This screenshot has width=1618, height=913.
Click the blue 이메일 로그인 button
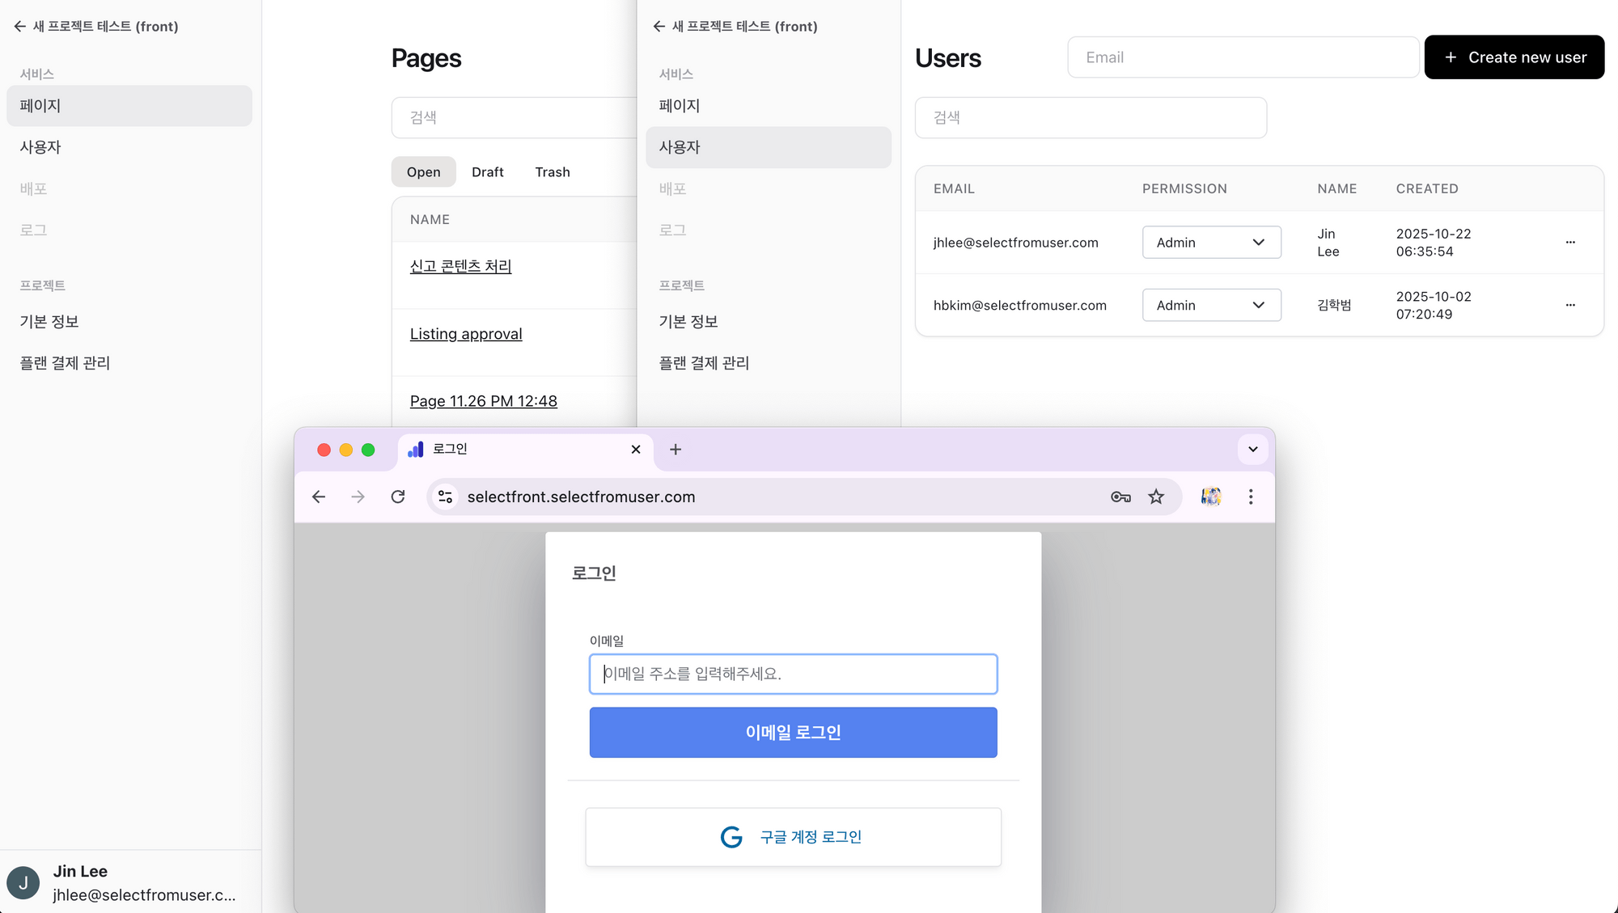(x=793, y=733)
